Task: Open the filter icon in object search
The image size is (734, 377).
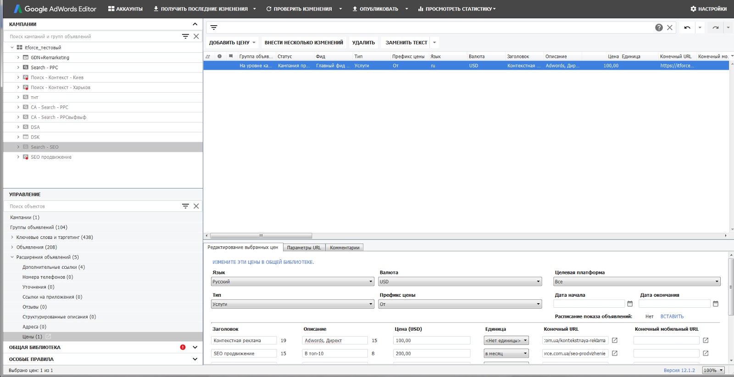Action: (185, 206)
